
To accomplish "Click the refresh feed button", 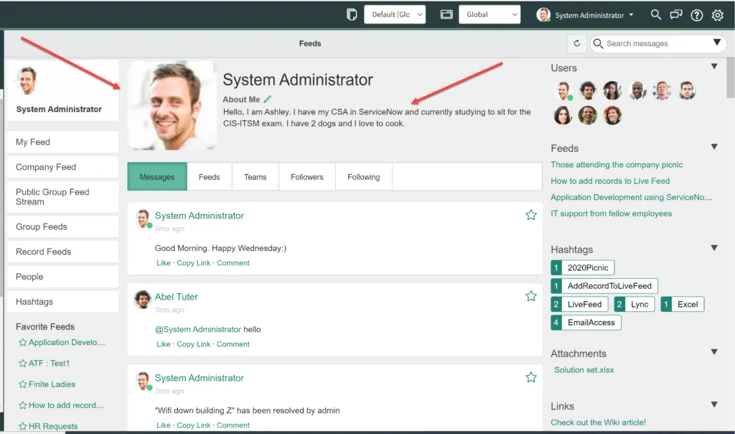I will coord(577,44).
